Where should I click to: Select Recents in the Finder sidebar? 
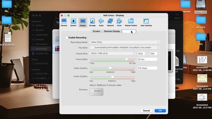coord(39,30)
